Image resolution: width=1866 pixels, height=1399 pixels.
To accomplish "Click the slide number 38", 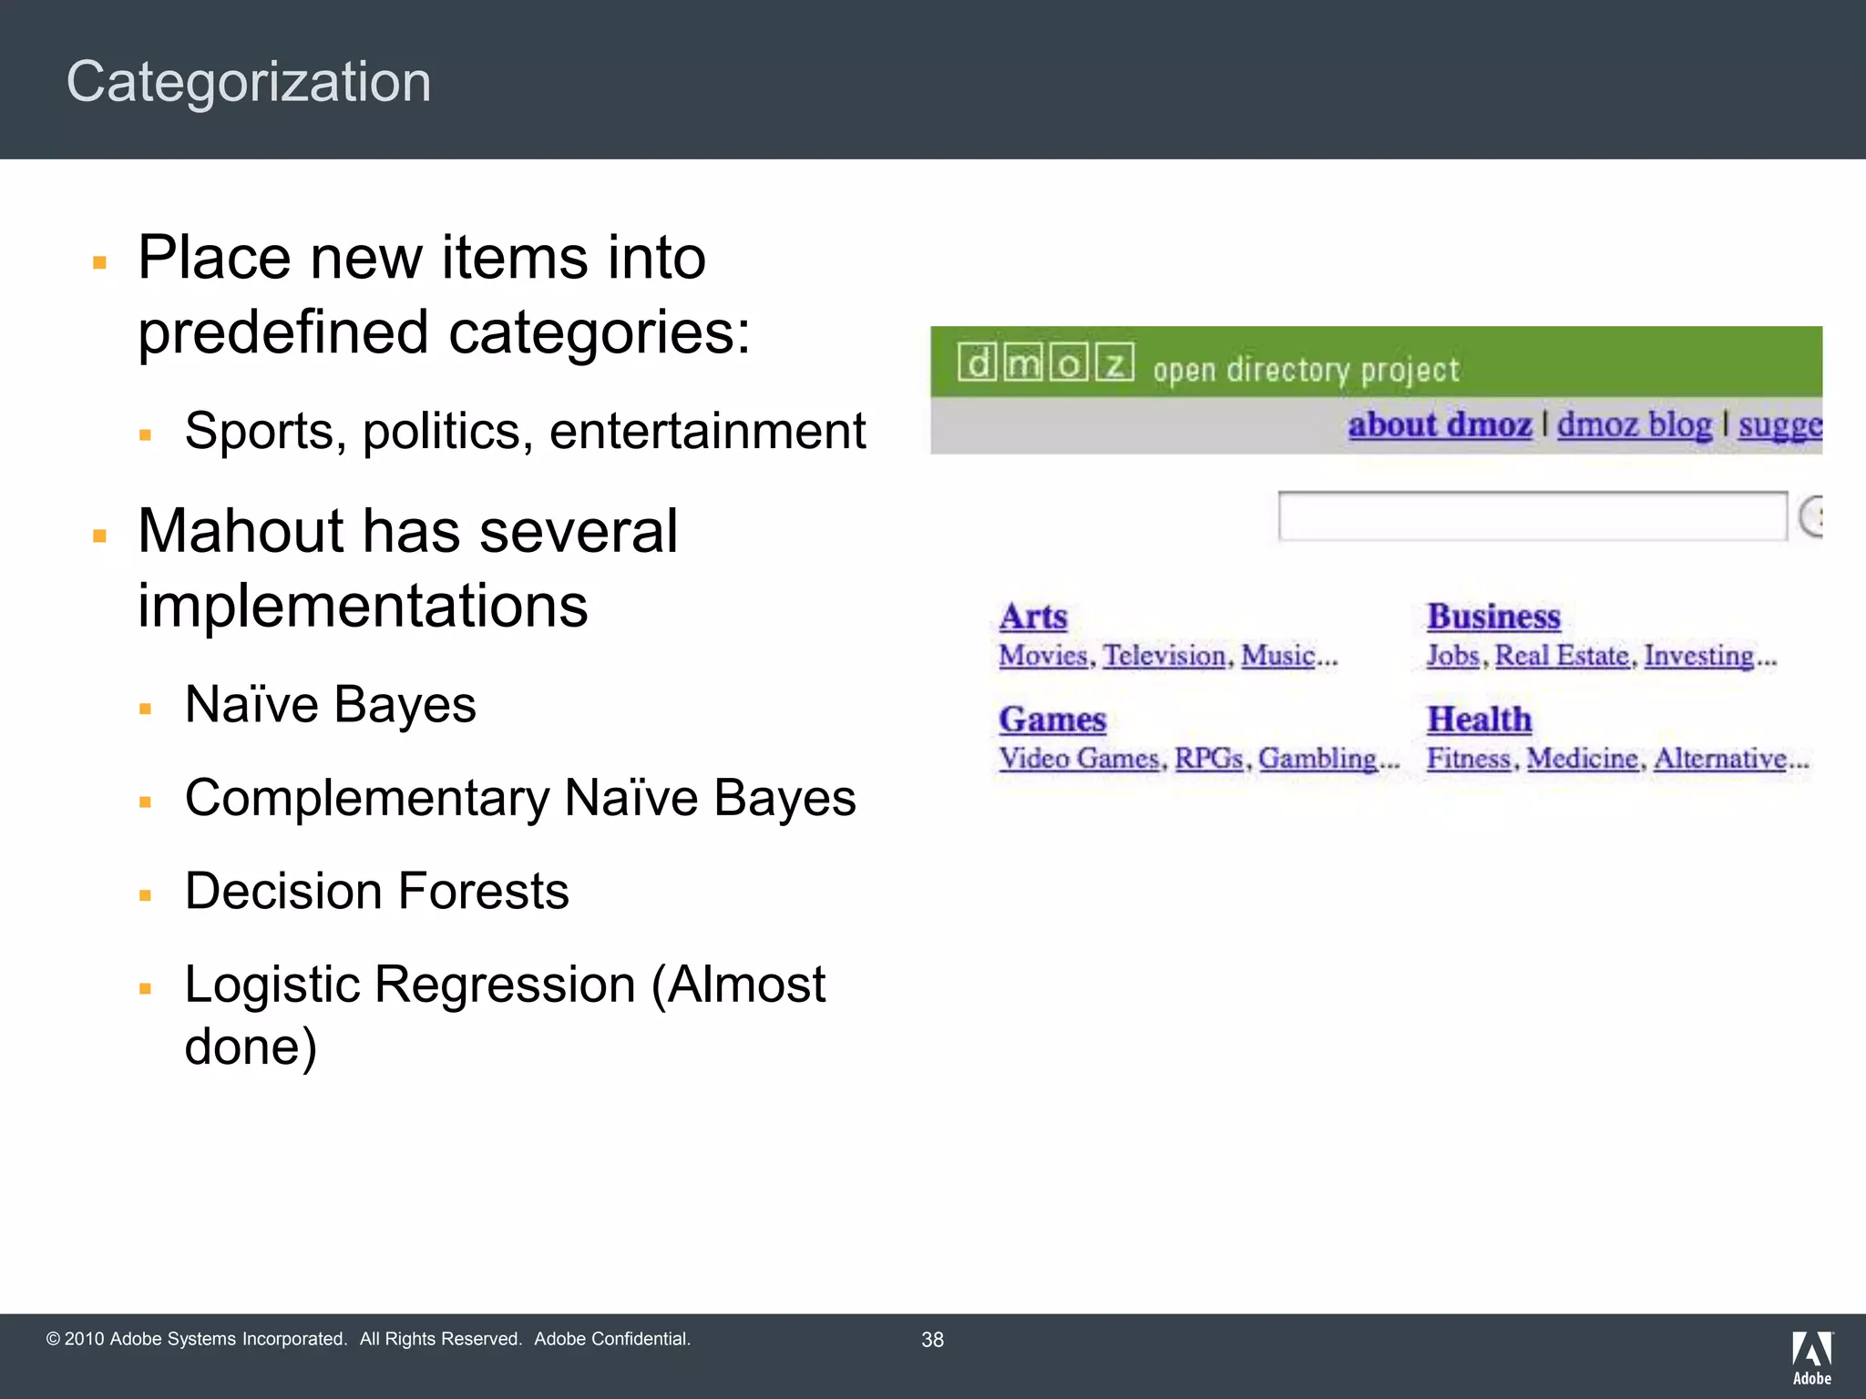I will pyautogui.click(x=932, y=1340).
